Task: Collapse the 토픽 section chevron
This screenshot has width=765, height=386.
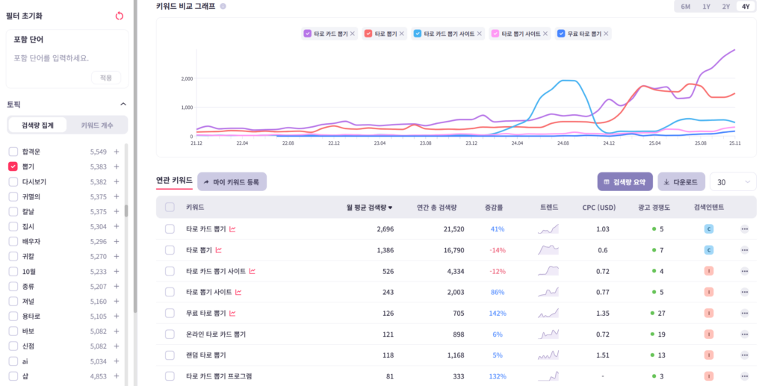Action: pos(123,105)
